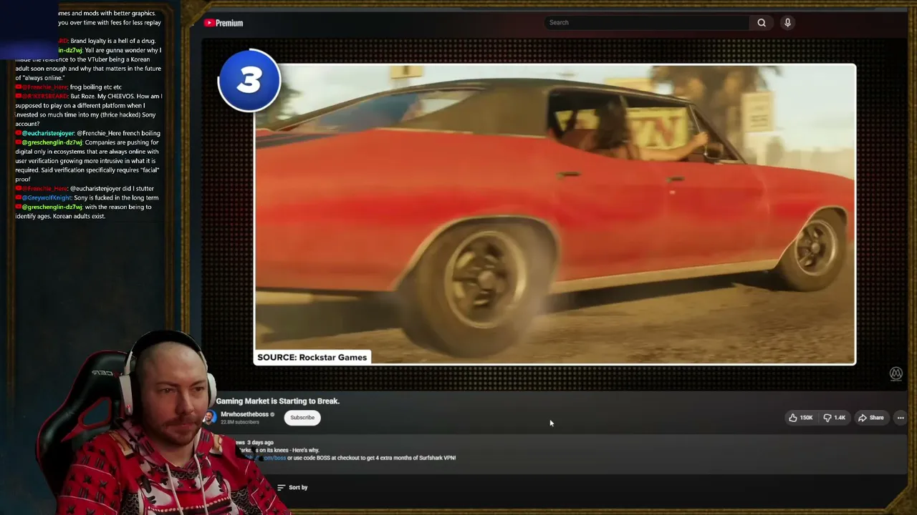Click the red car video to pause playback
This screenshot has height=515, width=917.
(554, 215)
